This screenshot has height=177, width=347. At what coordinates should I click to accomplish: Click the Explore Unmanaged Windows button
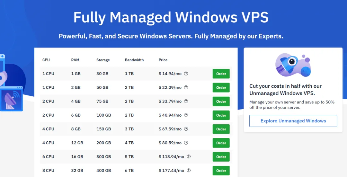pyautogui.click(x=293, y=121)
